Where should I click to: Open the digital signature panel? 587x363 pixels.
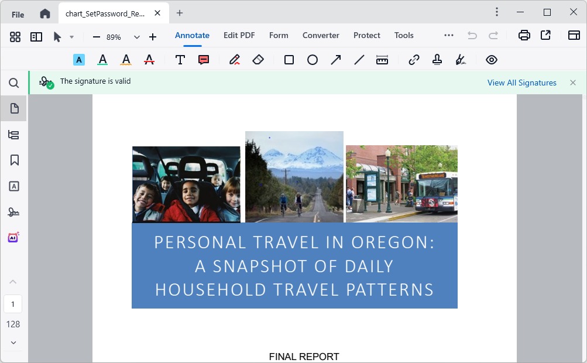(x=13, y=211)
